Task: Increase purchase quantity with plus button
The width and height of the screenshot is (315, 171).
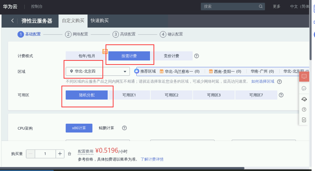Action: (x=60, y=154)
